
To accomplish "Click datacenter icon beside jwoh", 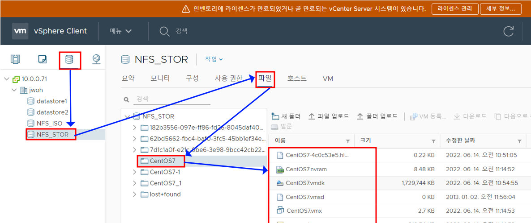I will coord(24,90).
